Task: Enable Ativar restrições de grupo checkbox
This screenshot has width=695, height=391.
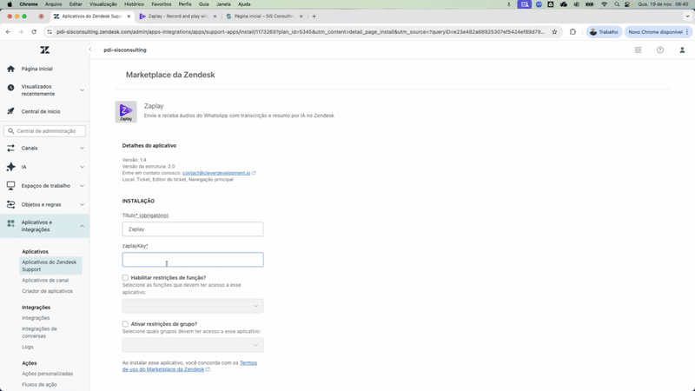Action: pos(126,324)
